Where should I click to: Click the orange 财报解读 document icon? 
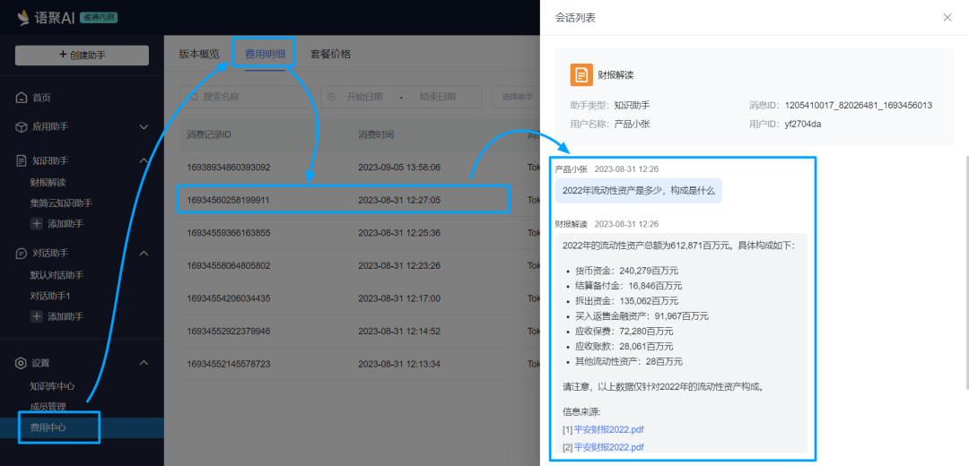tap(581, 74)
